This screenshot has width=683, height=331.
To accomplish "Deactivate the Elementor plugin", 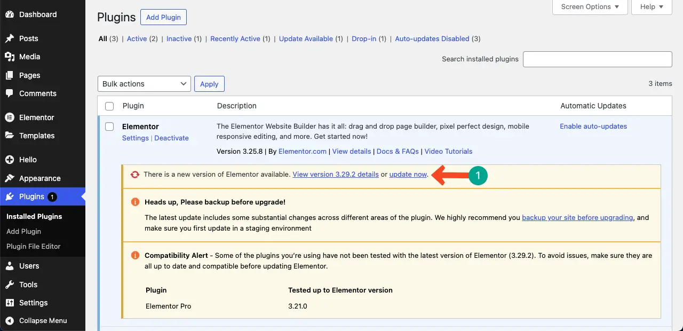I will (171, 138).
